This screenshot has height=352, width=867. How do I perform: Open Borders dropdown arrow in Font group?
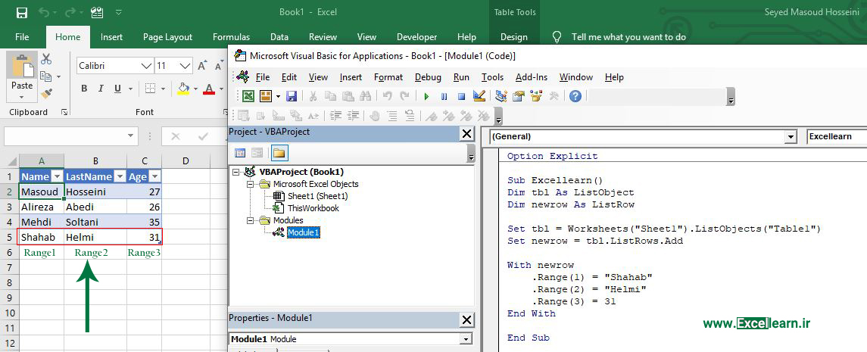[x=163, y=89]
